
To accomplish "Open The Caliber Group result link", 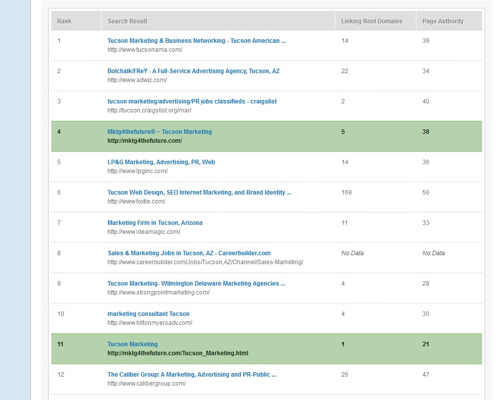I will click(192, 375).
